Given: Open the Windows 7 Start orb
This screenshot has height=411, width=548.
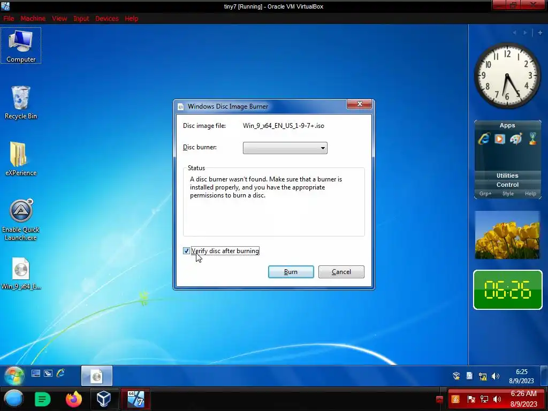Looking at the screenshot, I should tap(14, 375).
